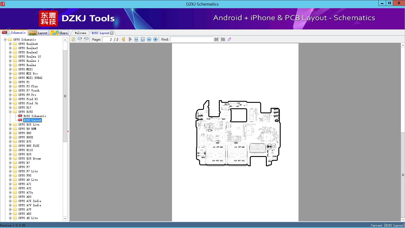Toggle match case search option
This screenshot has width=405, height=228.
tap(229, 39)
